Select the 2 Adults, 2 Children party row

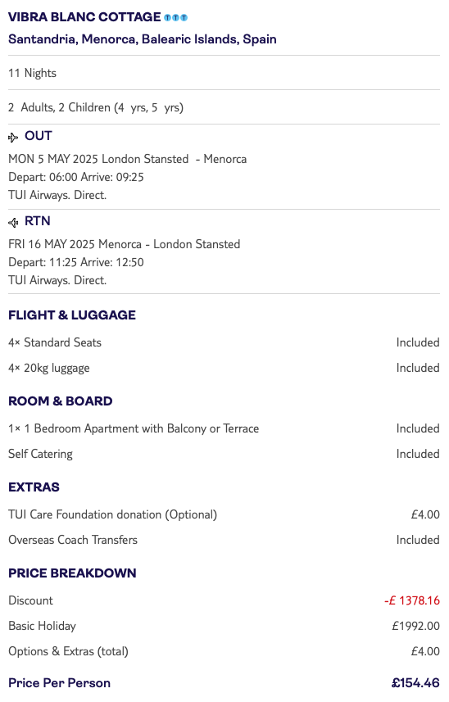click(x=224, y=107)
